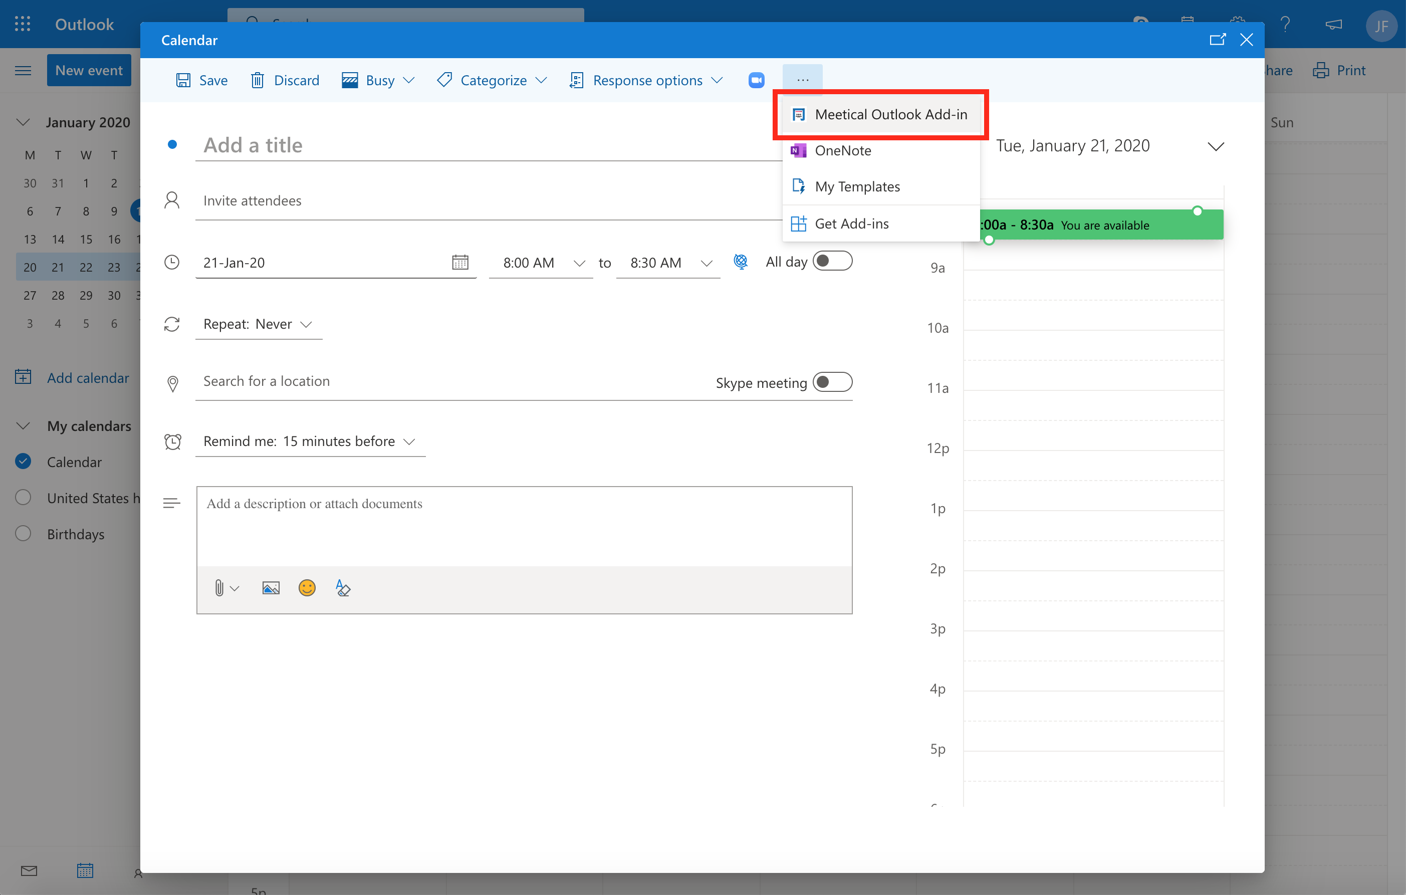Screen dimensions: 1406x895
Task: Insert a picture using the image icon
Action: [x=271, y=588]
